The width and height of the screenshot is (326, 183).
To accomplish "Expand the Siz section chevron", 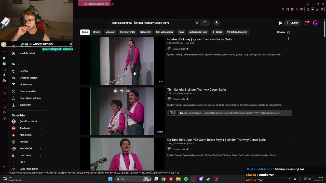I will (x=18, y=64).
